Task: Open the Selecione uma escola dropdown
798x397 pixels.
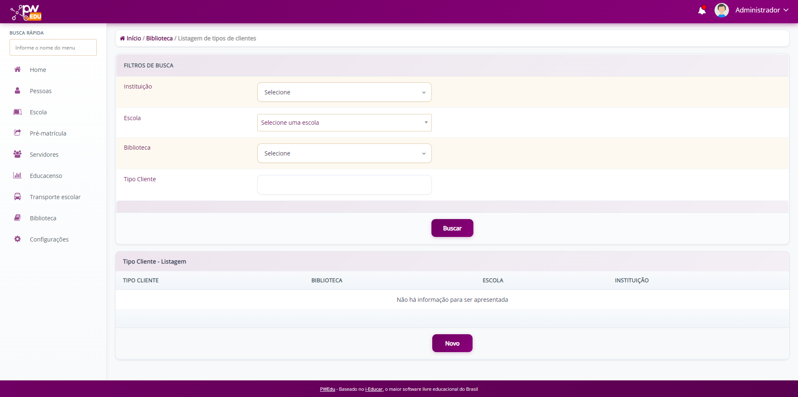Action: [344, 122]
